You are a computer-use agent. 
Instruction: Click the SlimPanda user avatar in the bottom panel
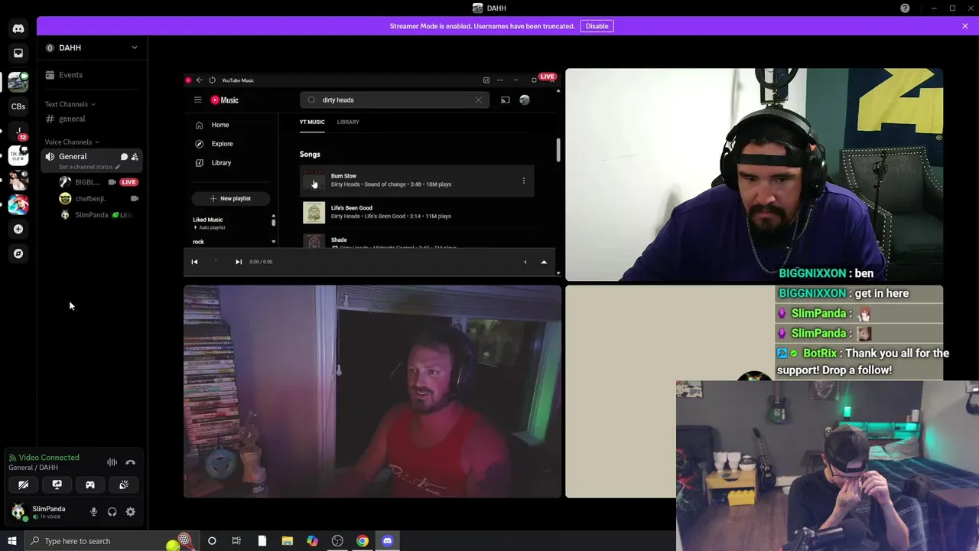(x=18, y=511)
